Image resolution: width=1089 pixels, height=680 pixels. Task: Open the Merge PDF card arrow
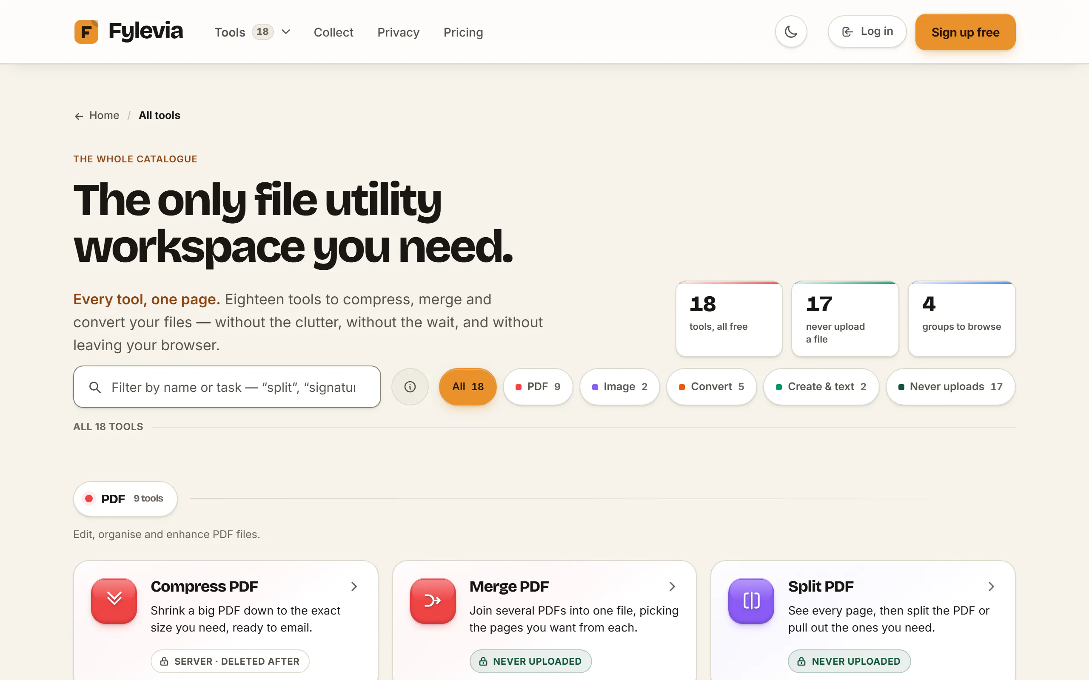(672, 586)
